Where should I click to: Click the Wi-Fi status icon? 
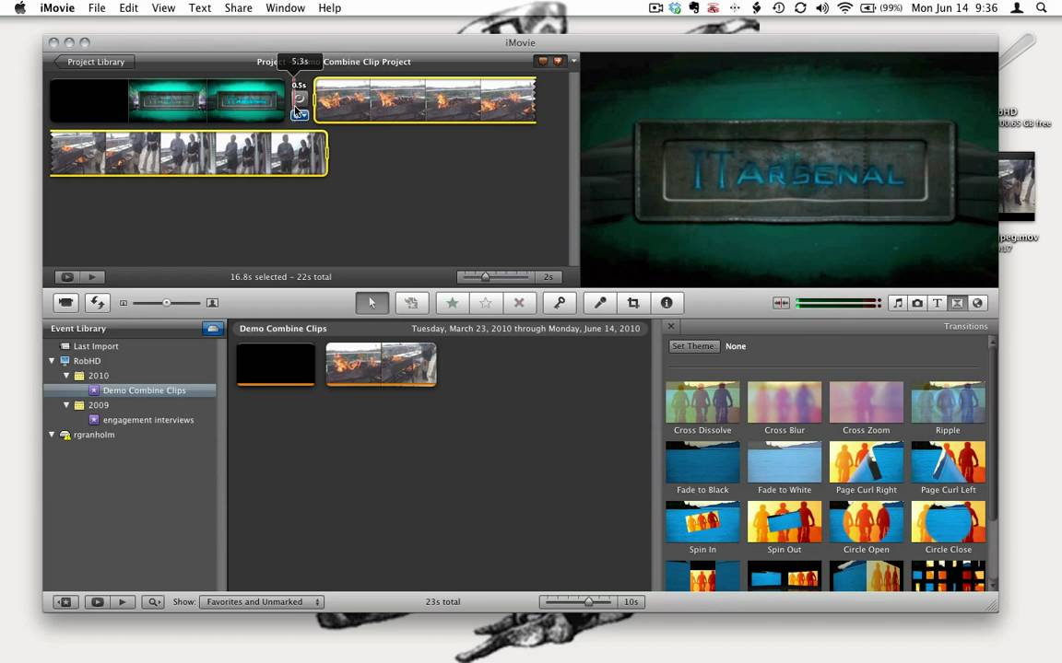click(x=844, y=8)
